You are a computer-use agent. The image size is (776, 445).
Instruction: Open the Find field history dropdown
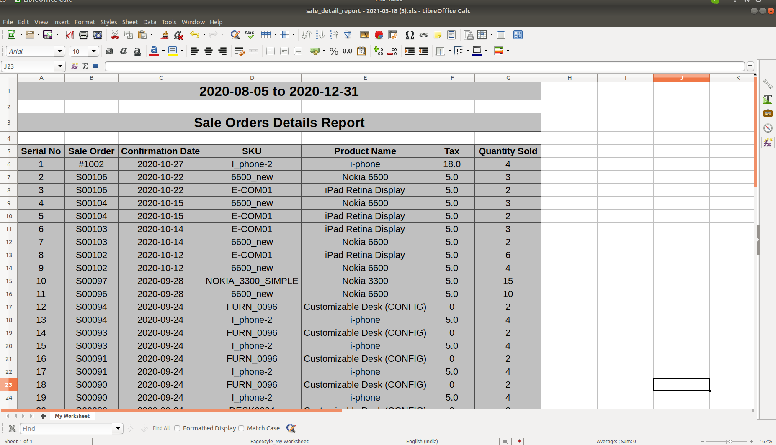(x=118, y=428)
